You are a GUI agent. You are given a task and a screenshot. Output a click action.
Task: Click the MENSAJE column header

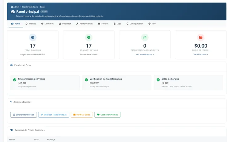coord(51,139)
